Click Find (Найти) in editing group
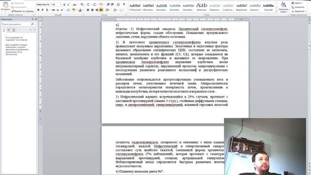This screenshot has width=311, height=175. pyautogui.click(x=297, y=3)
